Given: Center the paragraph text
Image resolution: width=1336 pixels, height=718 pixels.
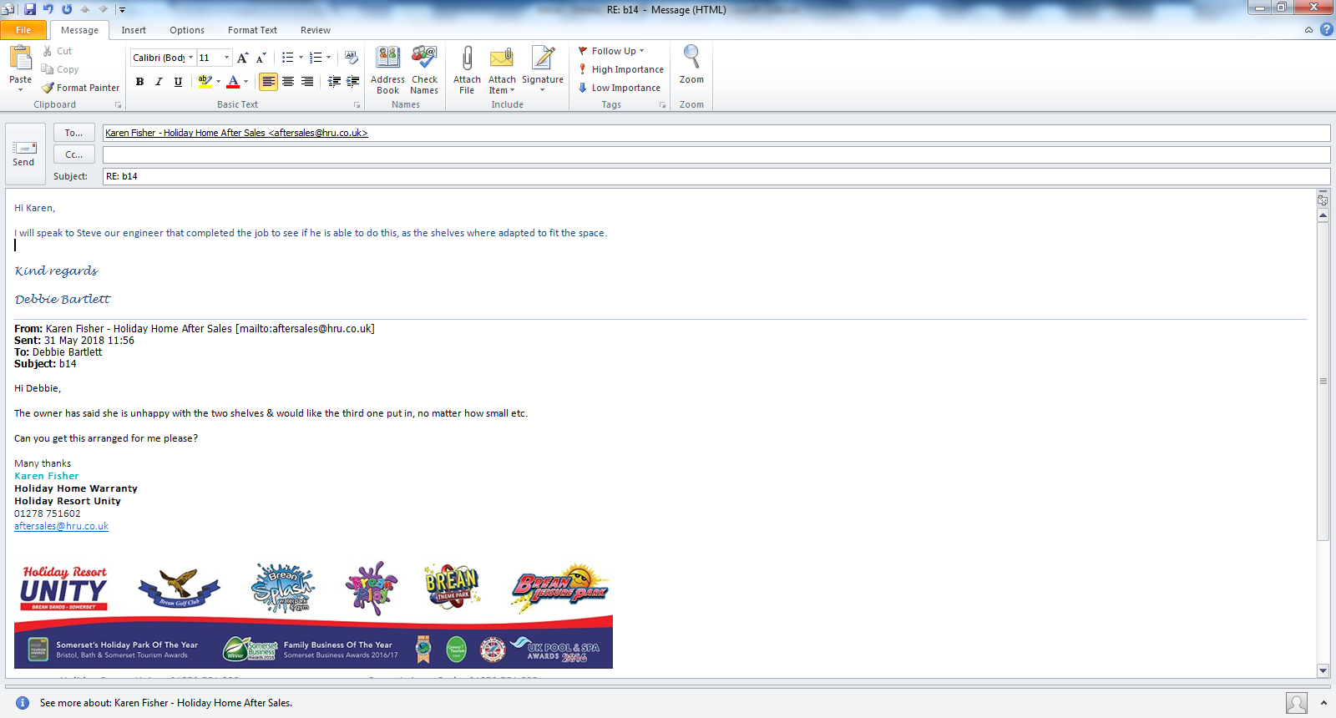Looking at the screenshot, I should tap(288, 81).
